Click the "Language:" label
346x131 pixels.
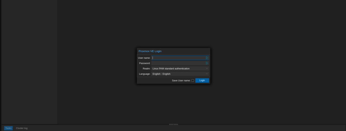tap(145, 74)
